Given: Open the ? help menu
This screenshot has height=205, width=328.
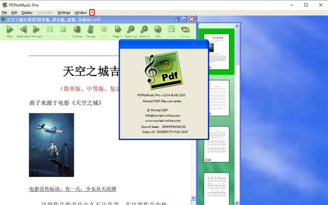Looking at the screenshot, I should tap(92, 13).
